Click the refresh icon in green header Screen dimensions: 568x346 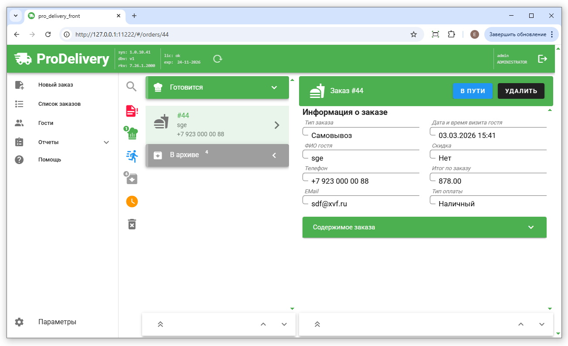click(218, 59)
